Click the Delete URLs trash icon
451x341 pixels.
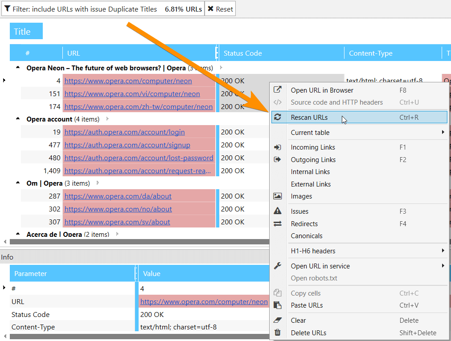point(278,333)
